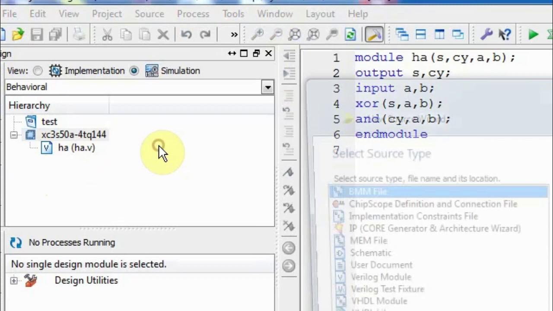The width and height of the screenshot is (553, 311).
Task: Click the forward arrow circle icon
Action: coord(289,266)
